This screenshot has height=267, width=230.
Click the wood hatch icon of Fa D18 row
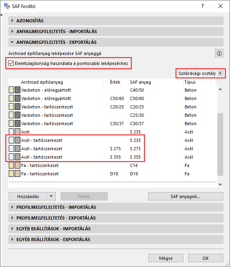pos(12,174)
